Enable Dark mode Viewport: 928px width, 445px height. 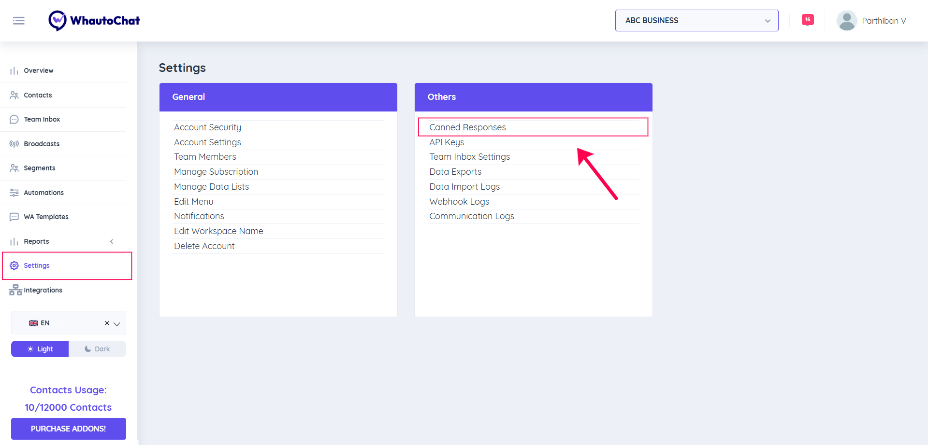[x=97, y=348]
